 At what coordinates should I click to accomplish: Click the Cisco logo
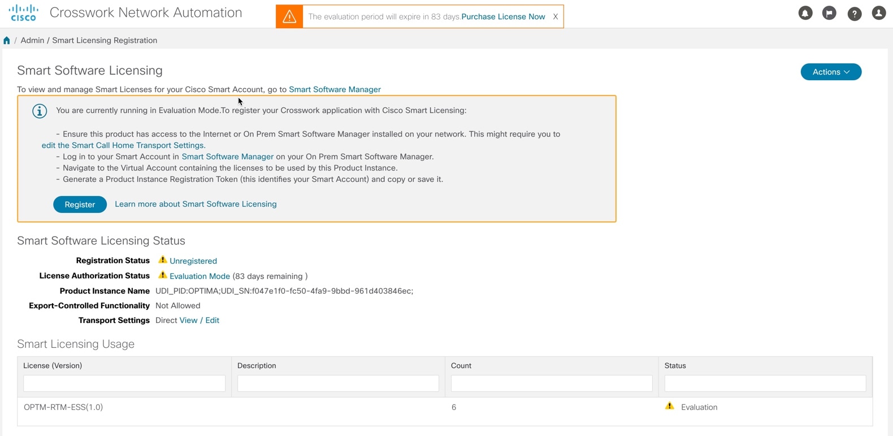click(24, 13)
